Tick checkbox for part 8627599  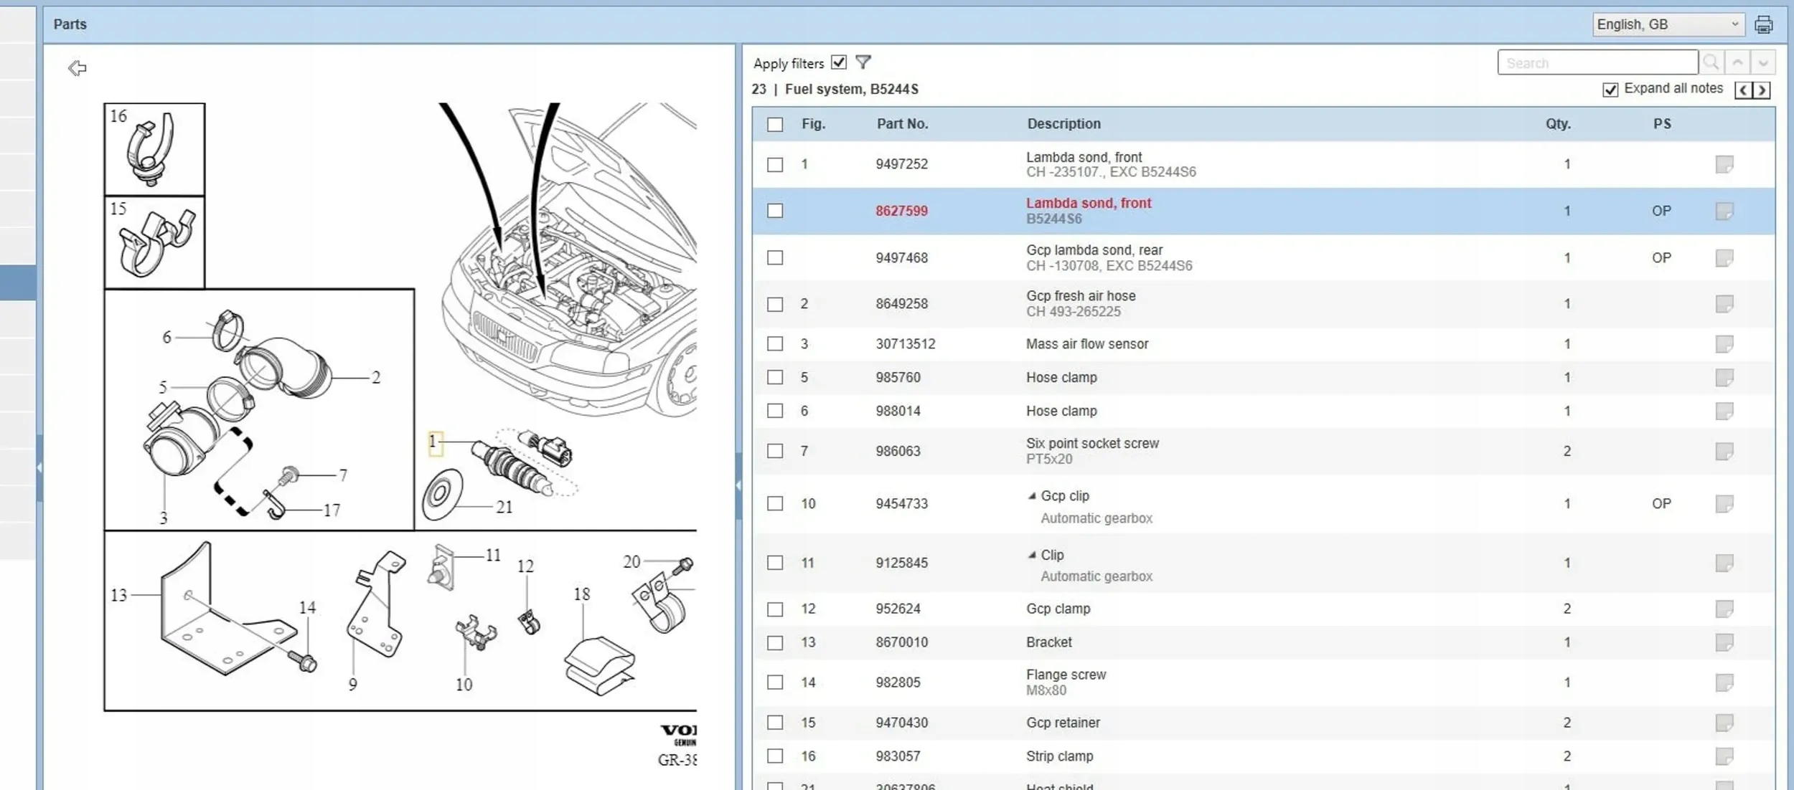point(775,211)
